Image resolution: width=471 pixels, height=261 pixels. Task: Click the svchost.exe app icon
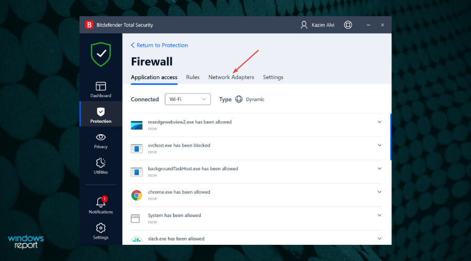click(x=137, y=149)
